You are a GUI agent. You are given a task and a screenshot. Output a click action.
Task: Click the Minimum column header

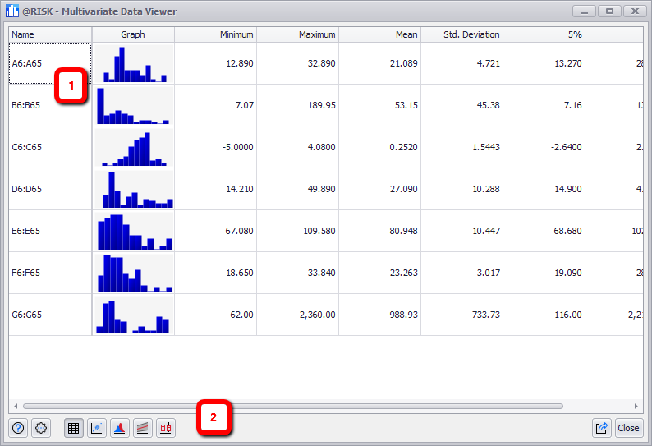point(215,34)
